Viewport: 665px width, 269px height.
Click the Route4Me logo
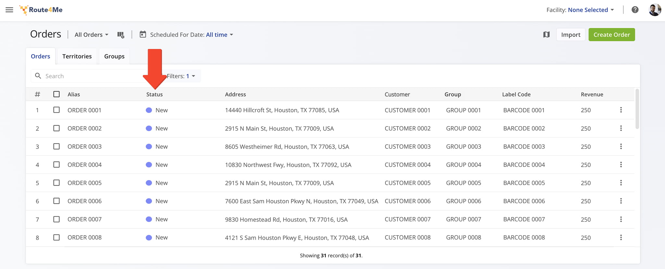click(41, 10)
